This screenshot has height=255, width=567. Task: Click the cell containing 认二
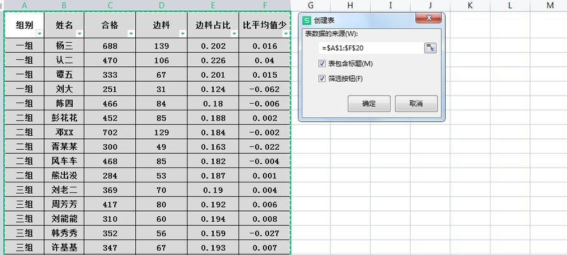point(64,60)
